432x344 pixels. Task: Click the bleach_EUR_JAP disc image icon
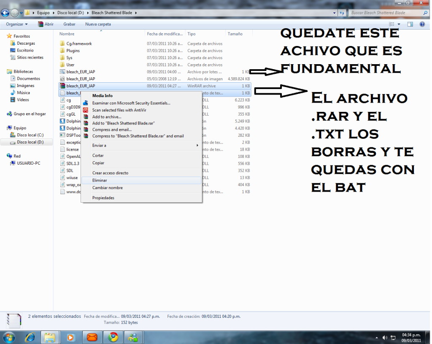coord(62,79)
